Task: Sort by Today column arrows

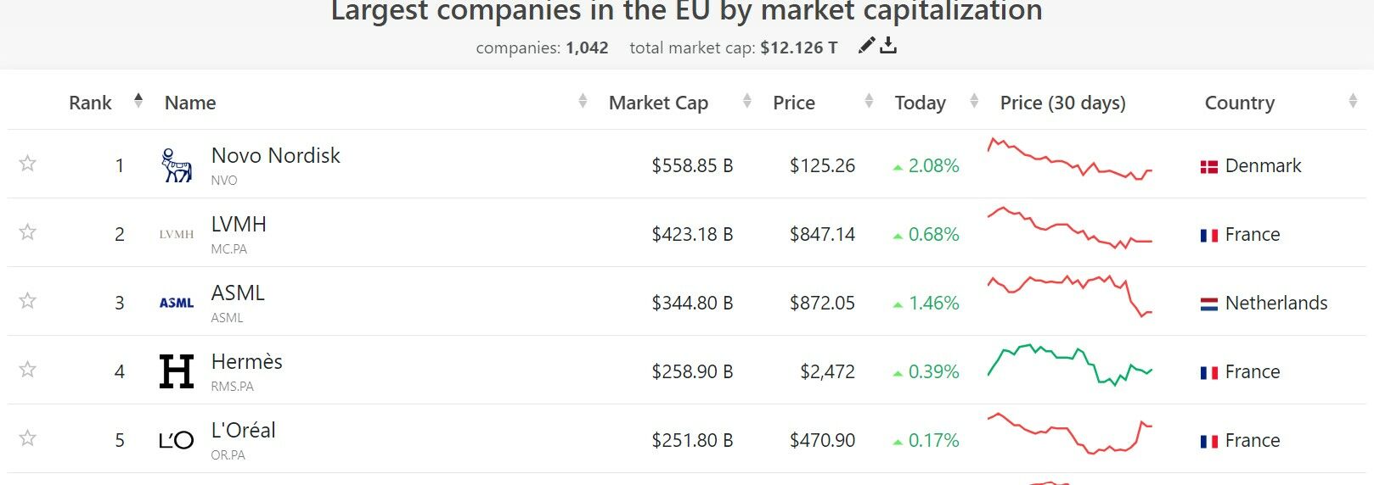Action: pyautogui.click(x=974, y=102)
